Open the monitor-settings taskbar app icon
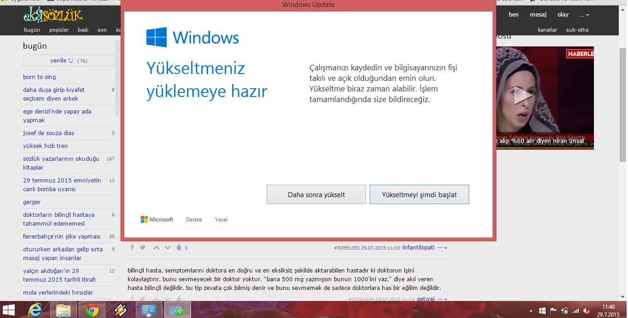The width and height of the screenshot is (628, 318). pos(149,311)
